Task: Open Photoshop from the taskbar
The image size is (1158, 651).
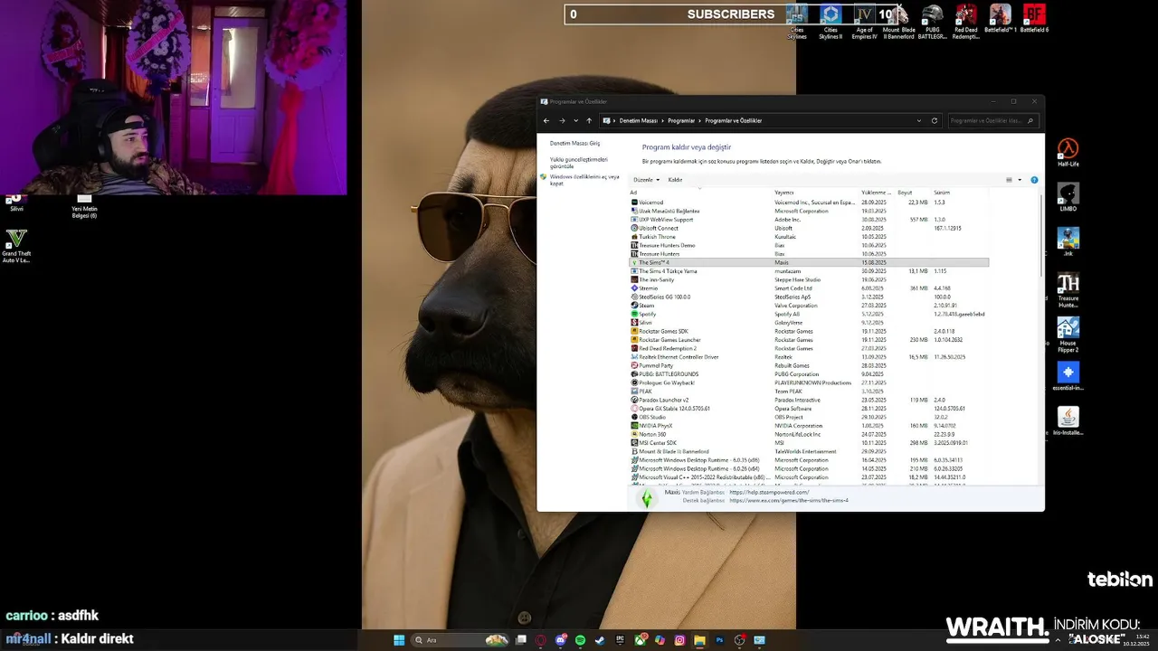Action: 719,640
